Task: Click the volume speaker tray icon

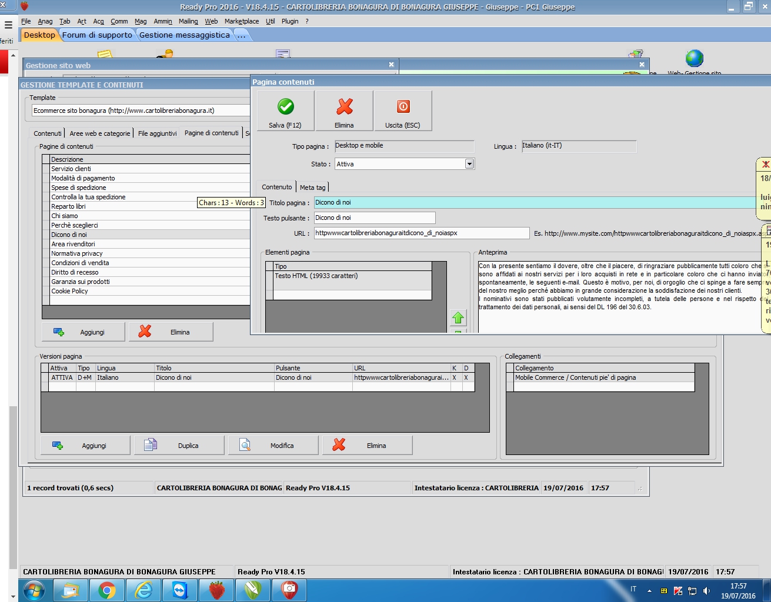Action: pos(706,591)
